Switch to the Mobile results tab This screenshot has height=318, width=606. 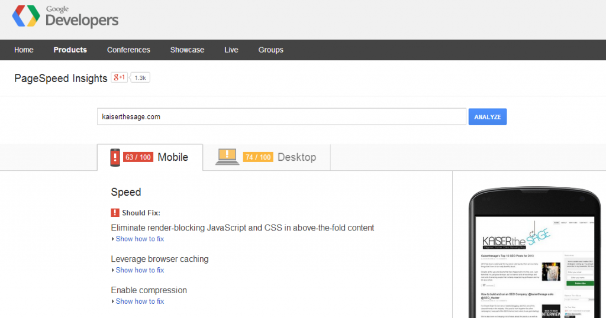(x=150, y=157)
